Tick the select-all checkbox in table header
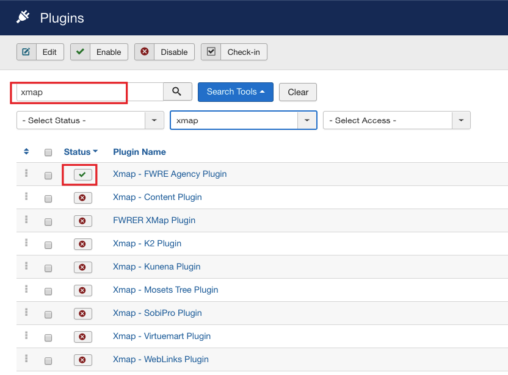 click(x=48, y=152)
